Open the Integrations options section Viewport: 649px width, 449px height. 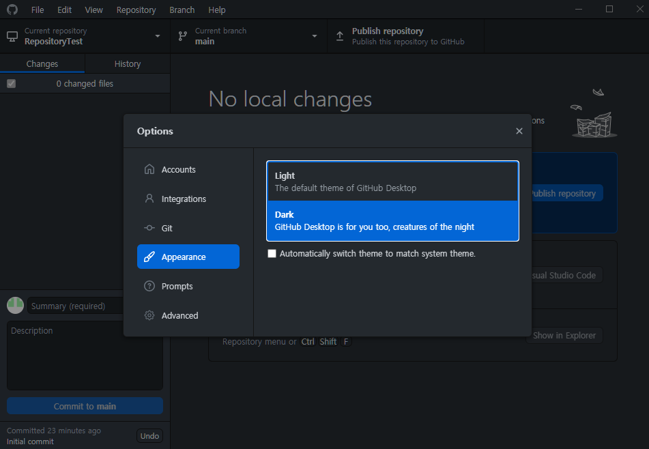coord(188,199)
